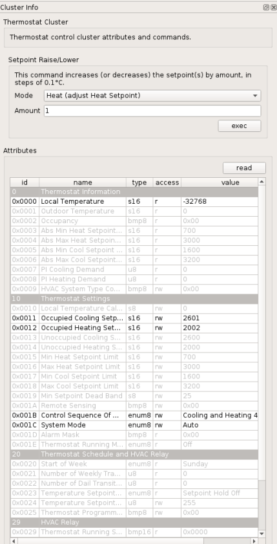
Task: Click the value column header
Action: pos(220,182)
